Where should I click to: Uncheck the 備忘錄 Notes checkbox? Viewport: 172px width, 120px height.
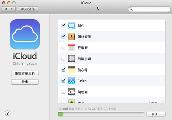[x=63, y=70]
